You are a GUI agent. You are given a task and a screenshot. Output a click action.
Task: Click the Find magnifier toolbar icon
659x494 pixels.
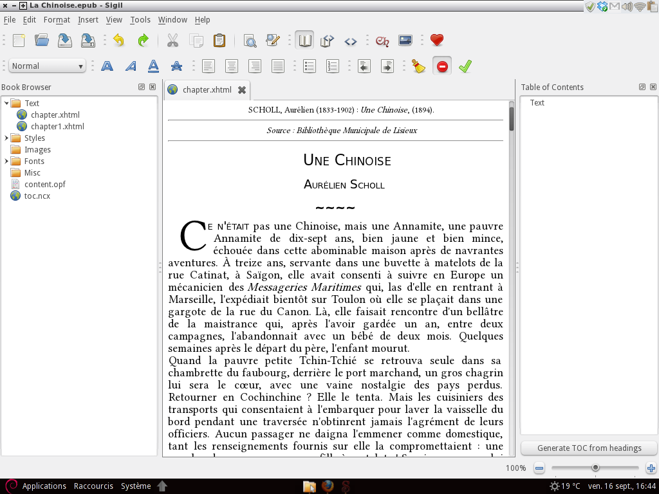(250, 41)
